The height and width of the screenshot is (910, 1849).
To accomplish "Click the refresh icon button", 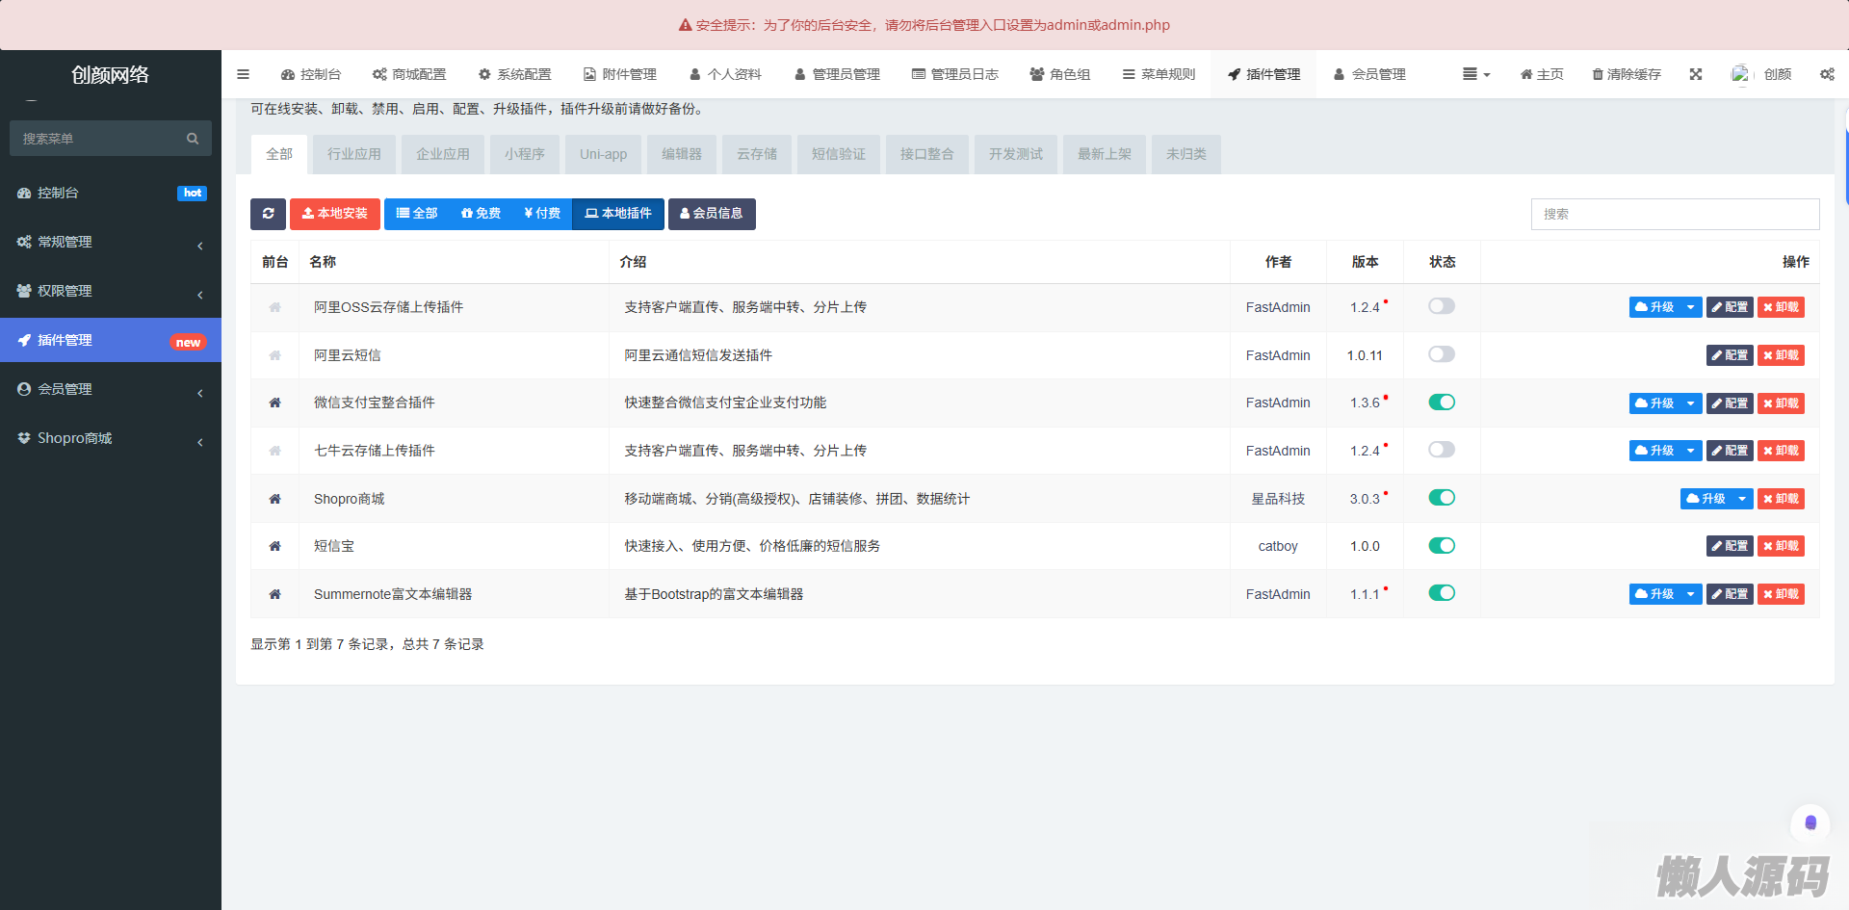I will (x=268, y=214).
